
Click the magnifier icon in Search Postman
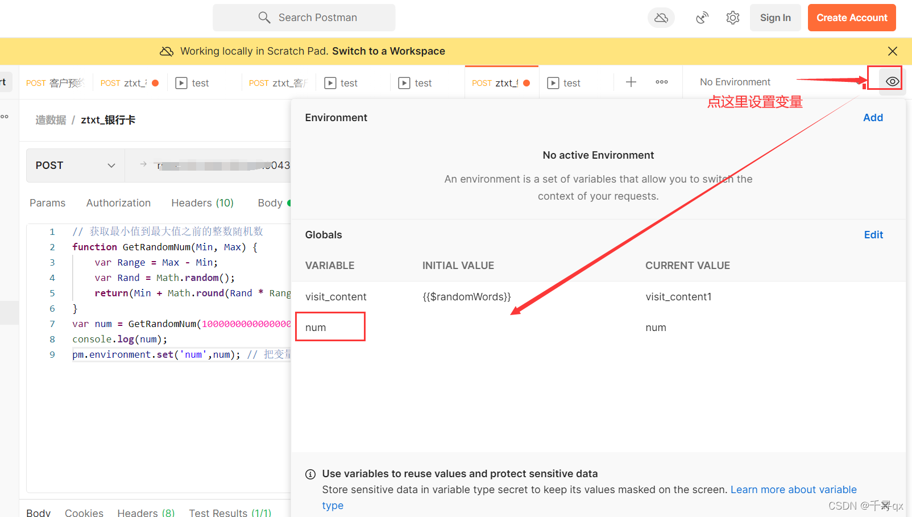pos(264,18)
